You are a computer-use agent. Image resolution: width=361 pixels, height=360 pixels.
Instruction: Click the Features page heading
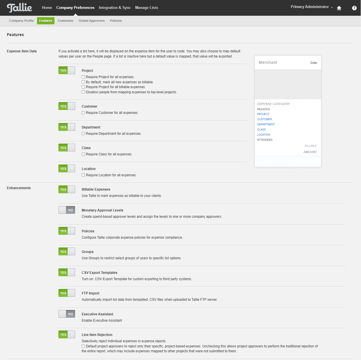(x=15, y=35)
